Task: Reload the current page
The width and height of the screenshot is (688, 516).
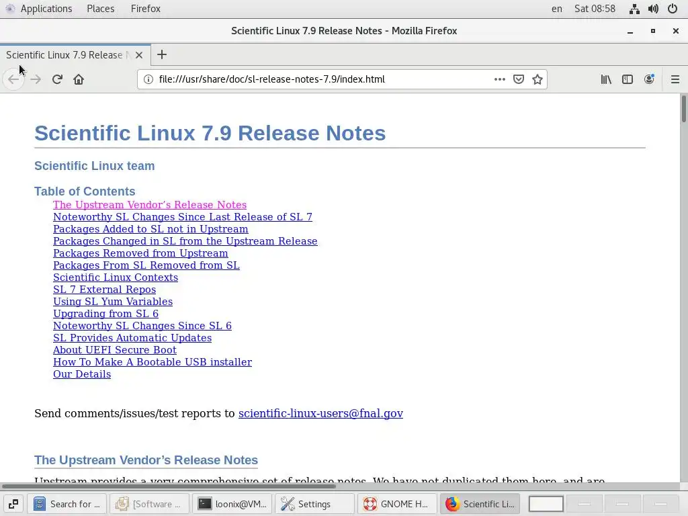Action: point(57,79)
